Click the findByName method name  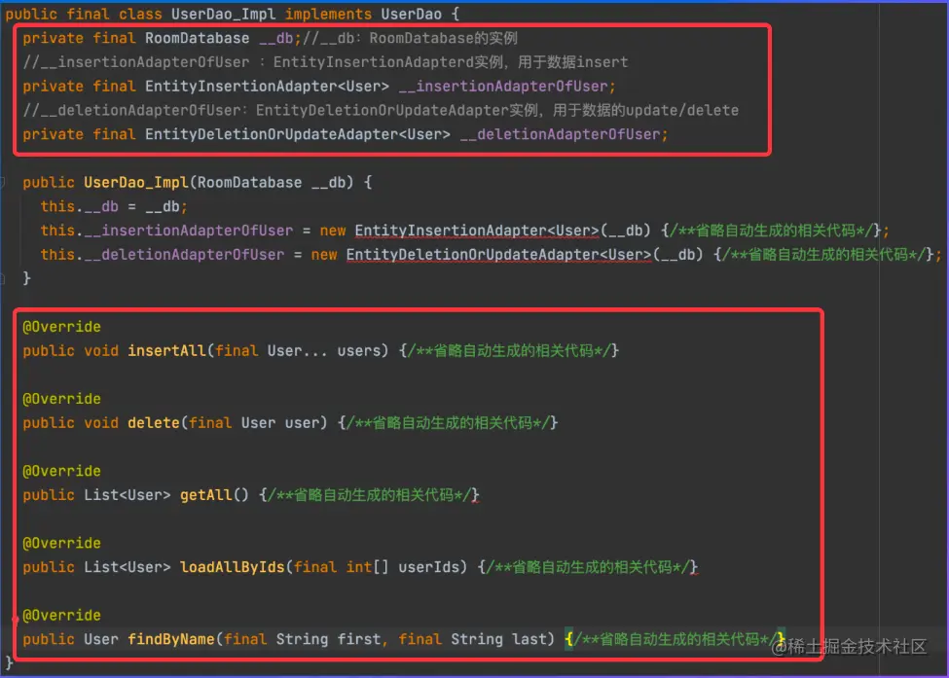click(x=170, y=639)
